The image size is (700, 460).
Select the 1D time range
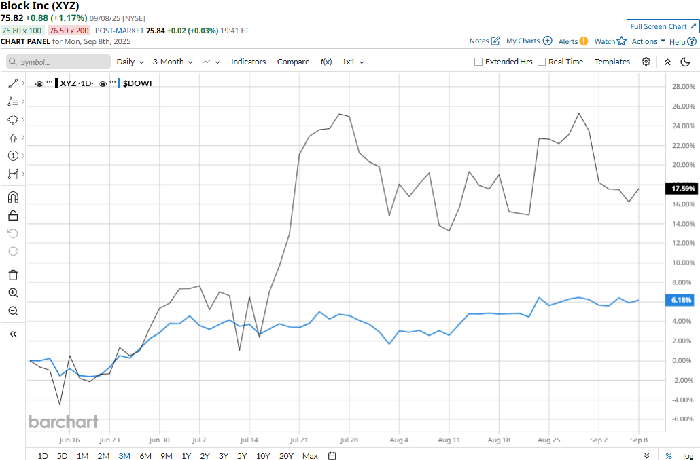tap(42, 455)
